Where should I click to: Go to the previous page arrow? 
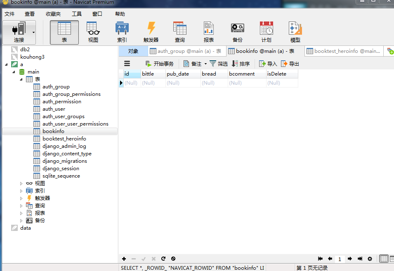[330, 259]
